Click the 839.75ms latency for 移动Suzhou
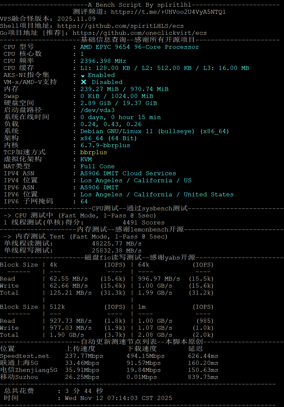The width and height of the screenshot is (284, 407). [203, 377]
